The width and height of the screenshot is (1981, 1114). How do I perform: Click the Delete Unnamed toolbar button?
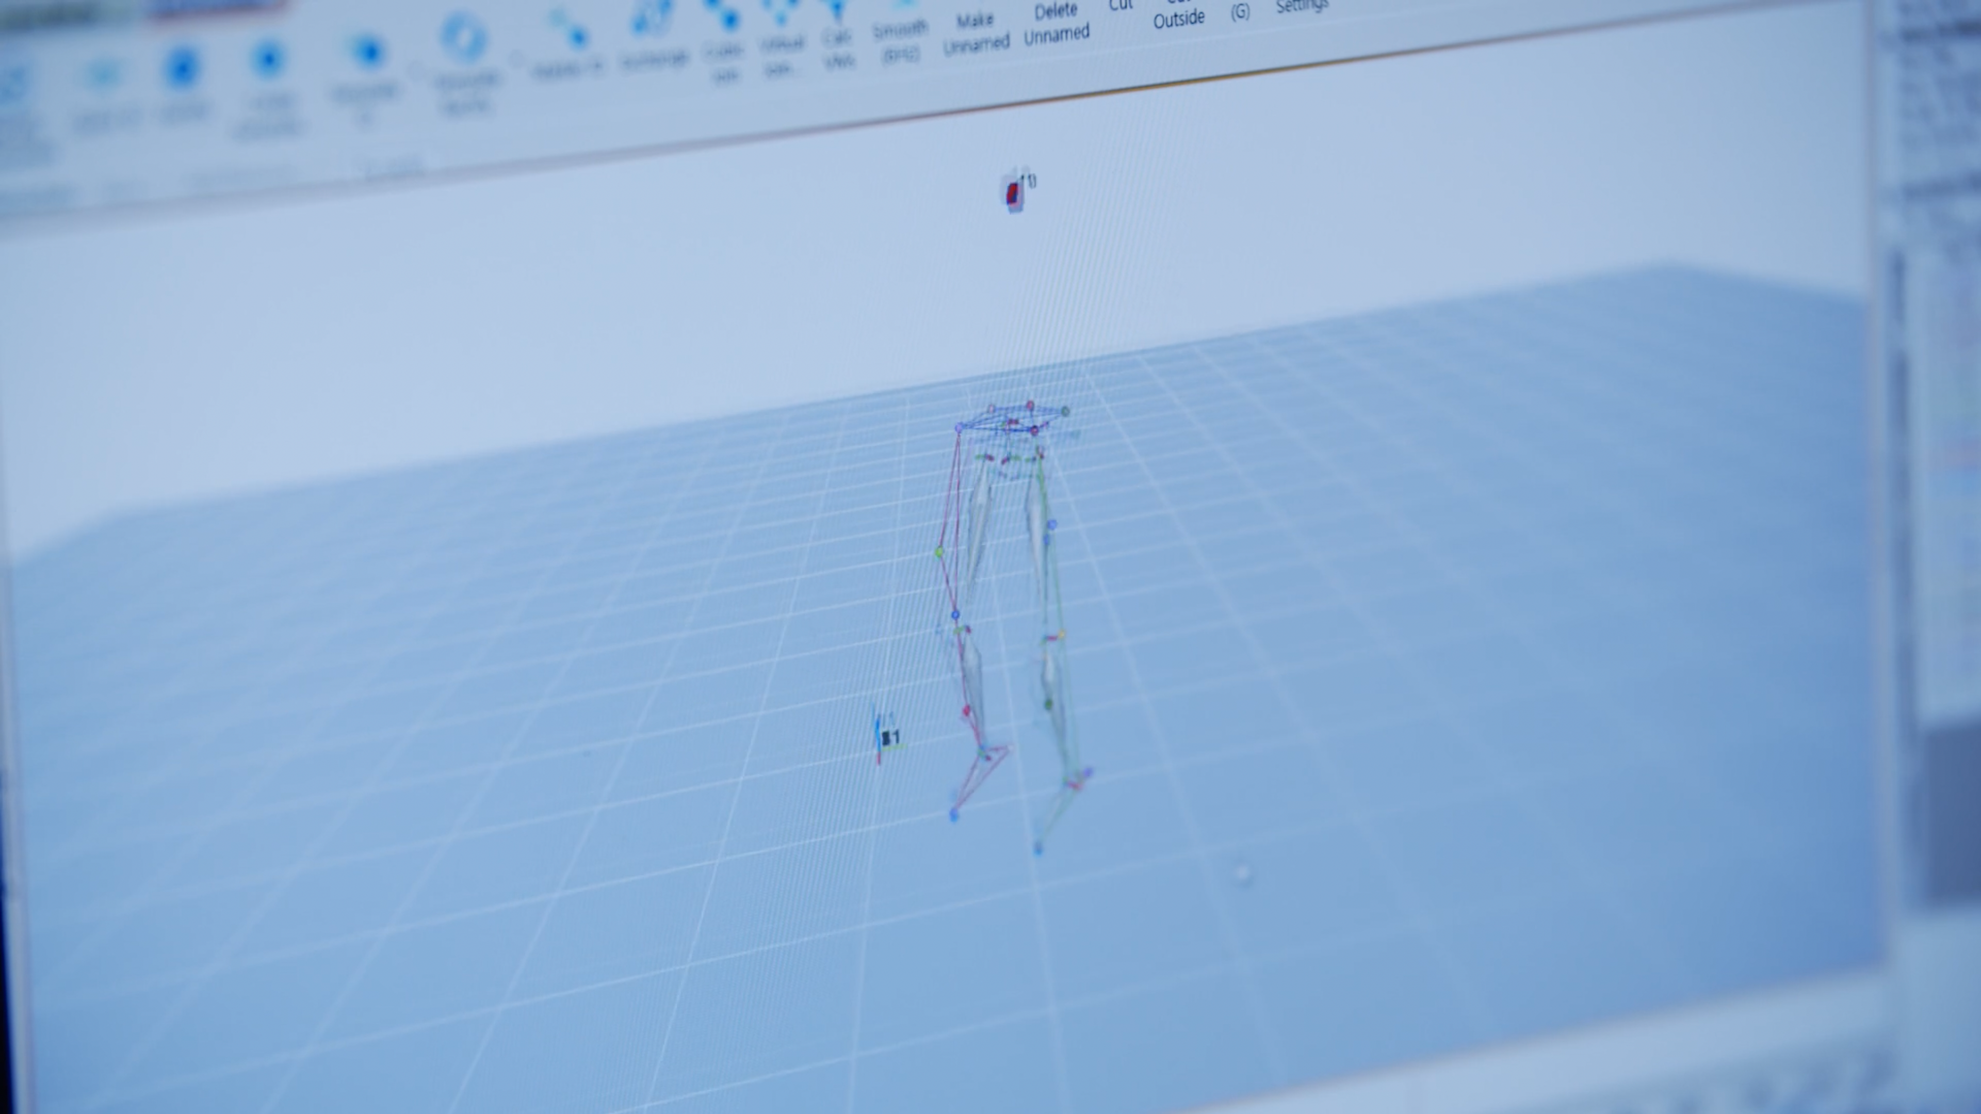point(1056,23)
